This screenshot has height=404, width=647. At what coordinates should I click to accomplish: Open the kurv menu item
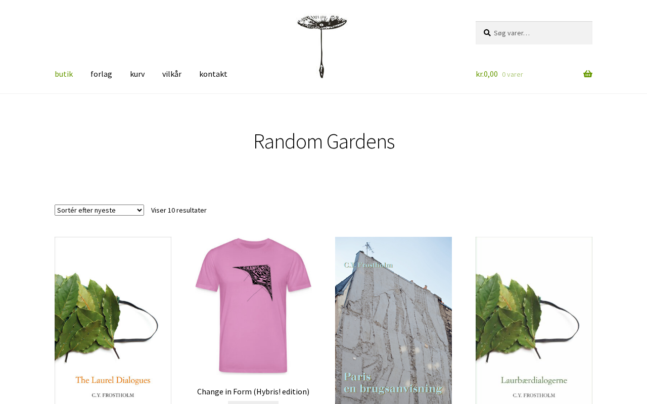[x=137, y=74]
